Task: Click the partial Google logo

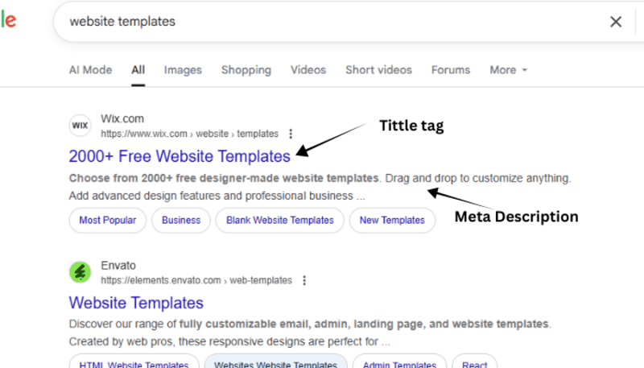Action: click(x=9, y=19)
